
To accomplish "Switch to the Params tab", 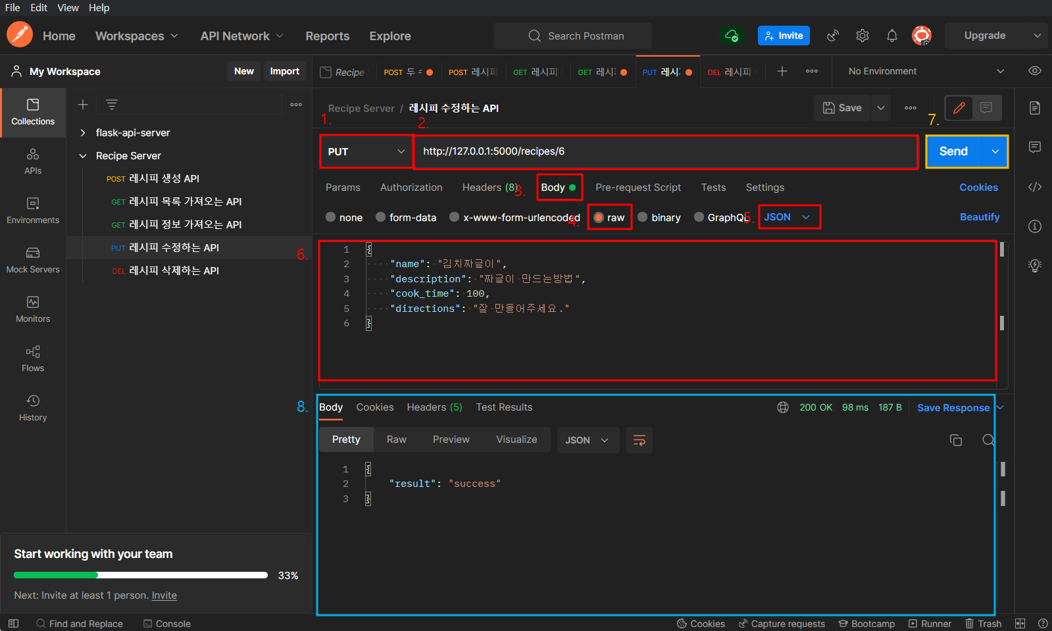I will click(x=343, y=188).
